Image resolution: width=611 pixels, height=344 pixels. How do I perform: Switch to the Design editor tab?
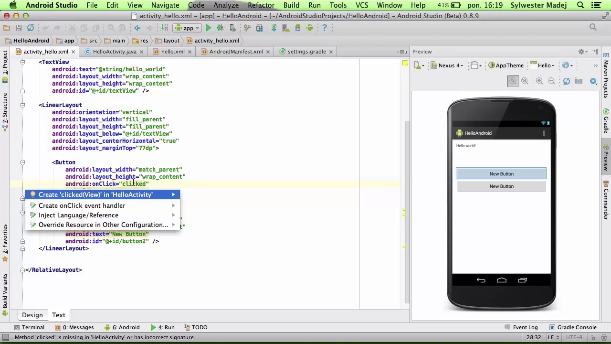tap(32, 315)
